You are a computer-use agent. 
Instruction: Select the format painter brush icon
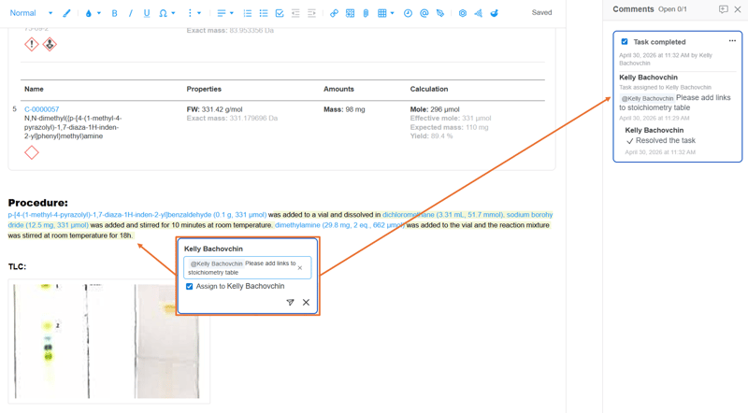pos(66,13)
